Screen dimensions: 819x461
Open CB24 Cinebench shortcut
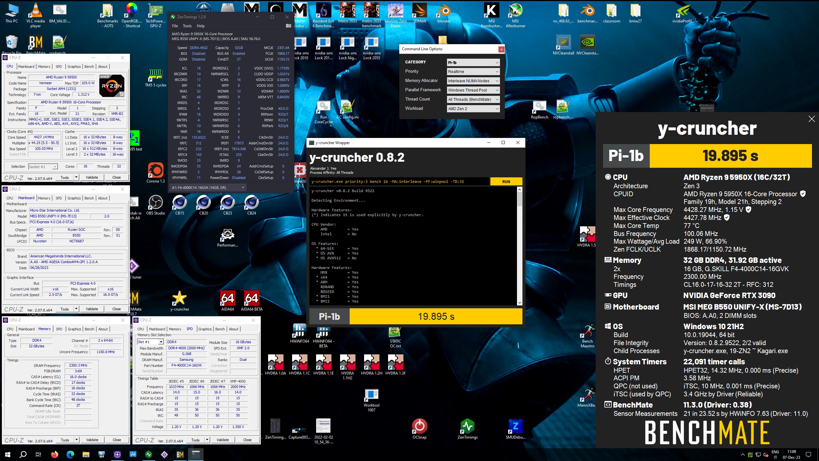[251, 205]
